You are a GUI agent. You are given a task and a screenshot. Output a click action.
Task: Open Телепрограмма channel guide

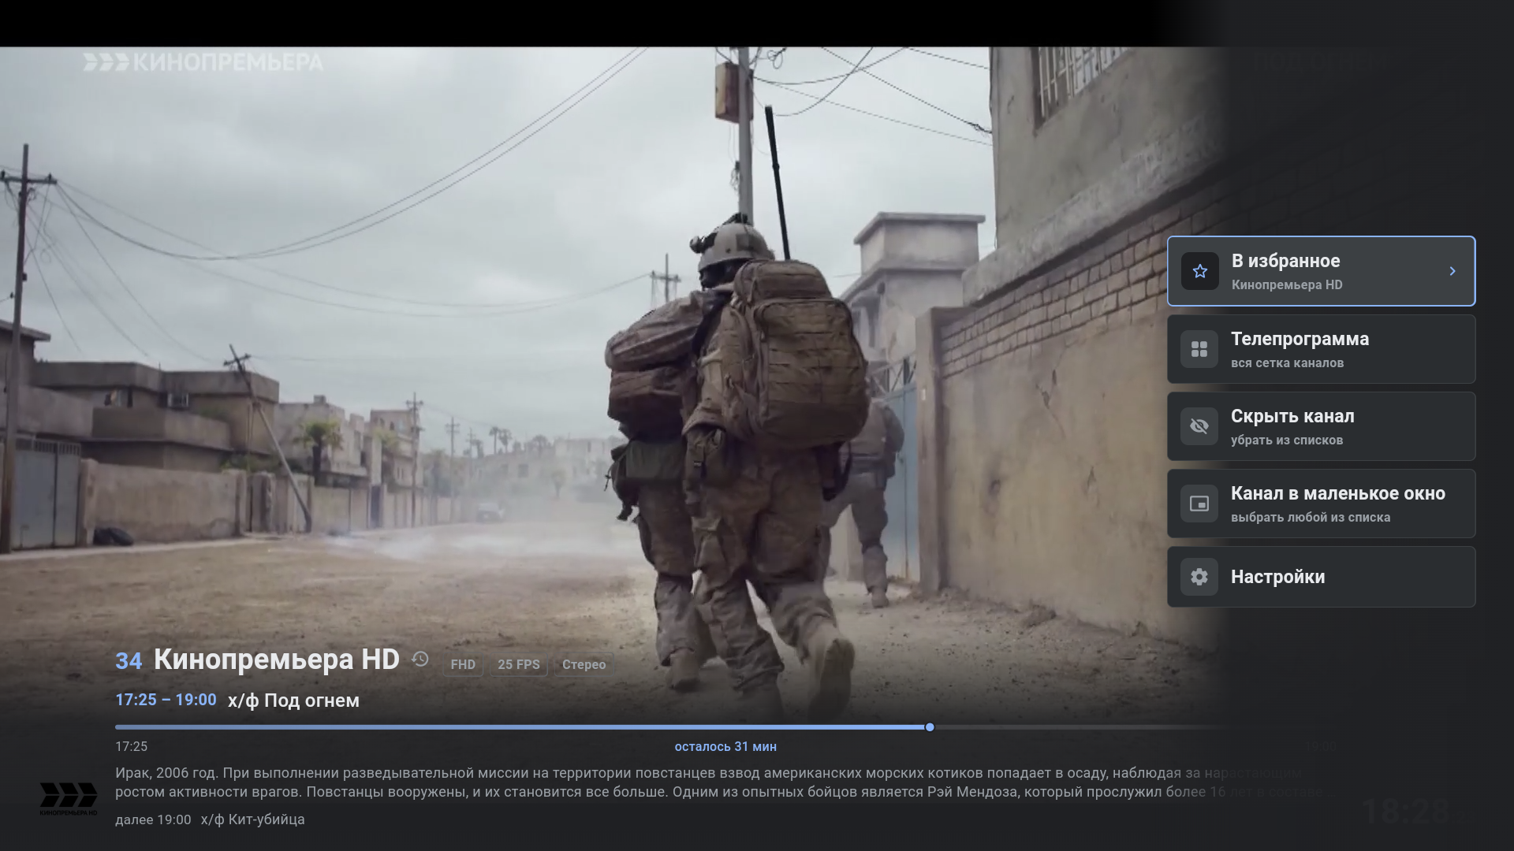click(1321, 349)
